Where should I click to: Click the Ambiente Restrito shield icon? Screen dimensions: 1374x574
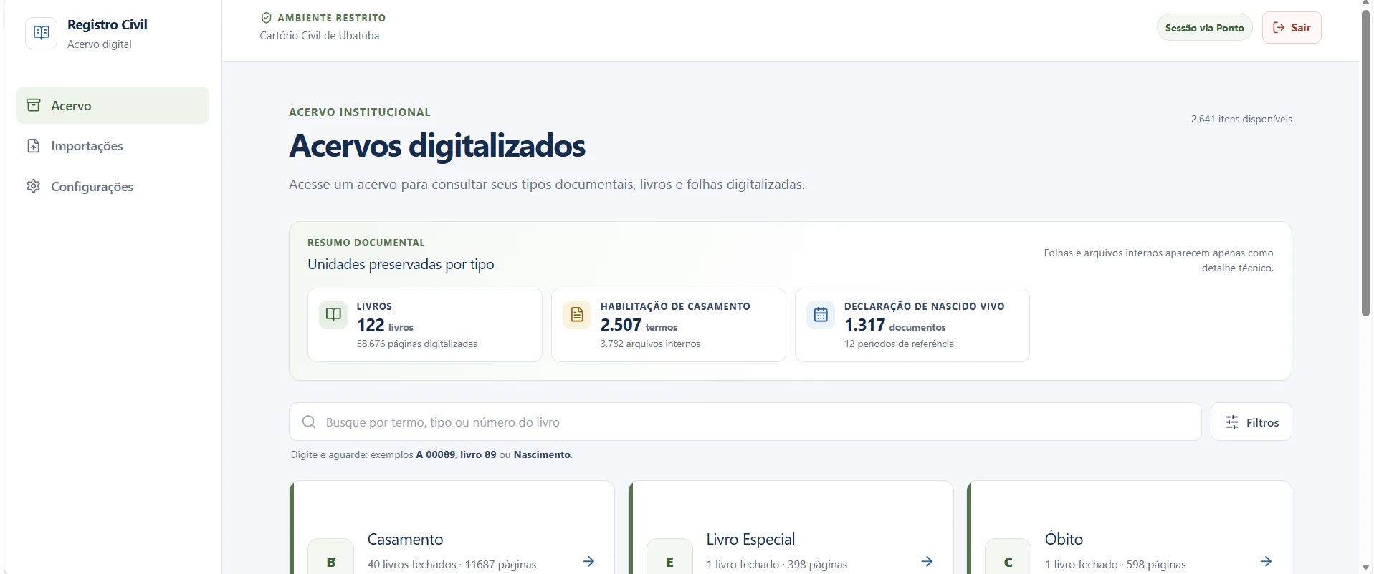[267, 18]
